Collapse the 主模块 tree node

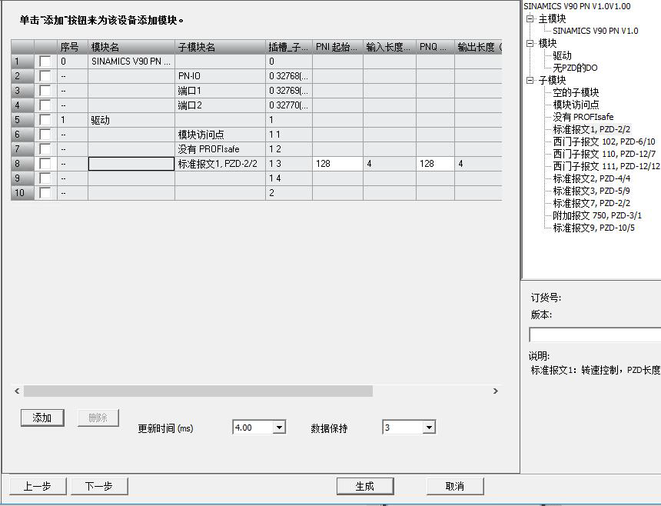pos(530,18)
